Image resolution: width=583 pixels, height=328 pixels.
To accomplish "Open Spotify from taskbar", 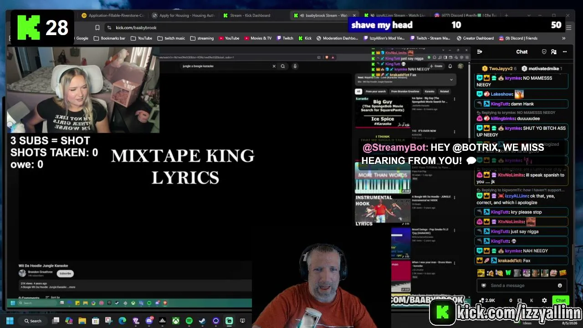I will [189, 321].
